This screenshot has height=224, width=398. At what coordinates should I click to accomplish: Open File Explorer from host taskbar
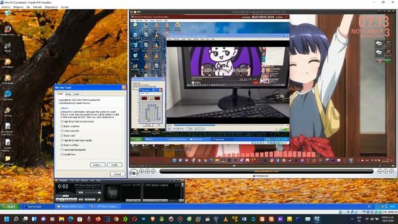[x=62, y=219]
